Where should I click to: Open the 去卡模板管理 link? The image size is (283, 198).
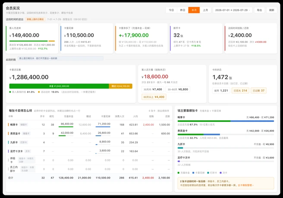tap(245, 185)
